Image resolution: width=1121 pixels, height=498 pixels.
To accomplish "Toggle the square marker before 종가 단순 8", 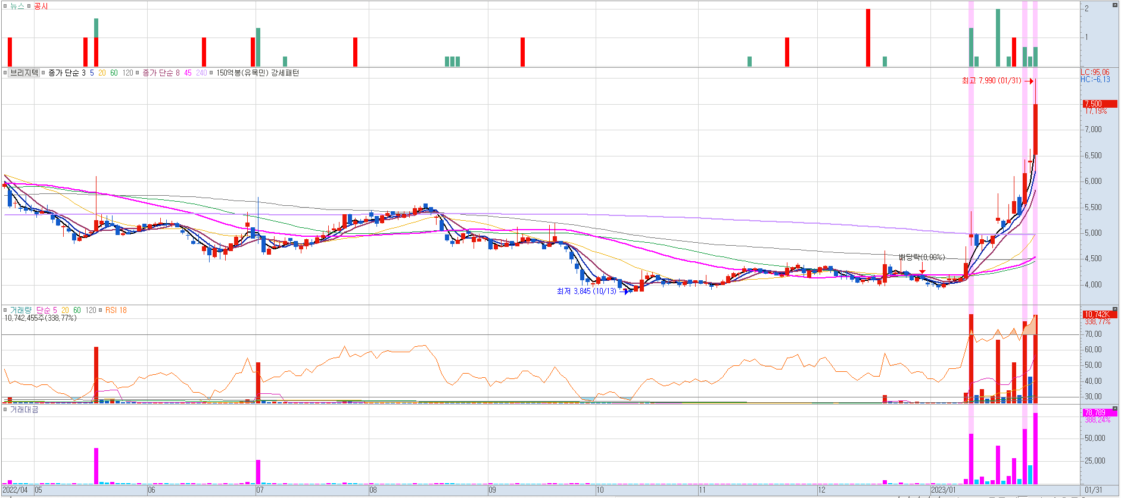I will 138,73.
